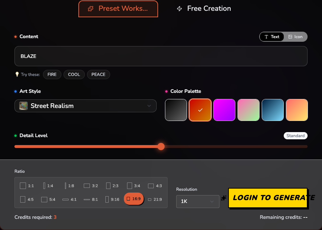Switch content mode to Icon
Image resolution: width=322 pixels, height=230 pixels.
[296, 37]
